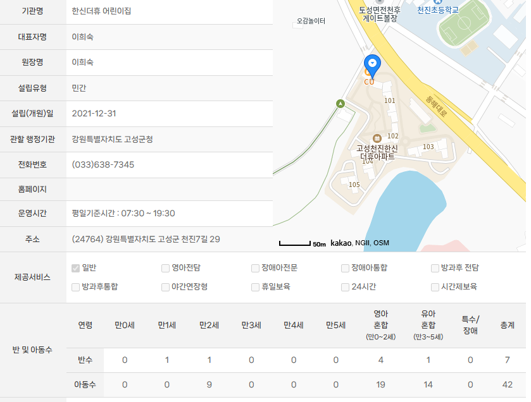The height and width of the screenshot is (402, 531).
Task: Toggle the 휴일보육 checkbox
Action: pyautogui.click(x=255, y=287)
